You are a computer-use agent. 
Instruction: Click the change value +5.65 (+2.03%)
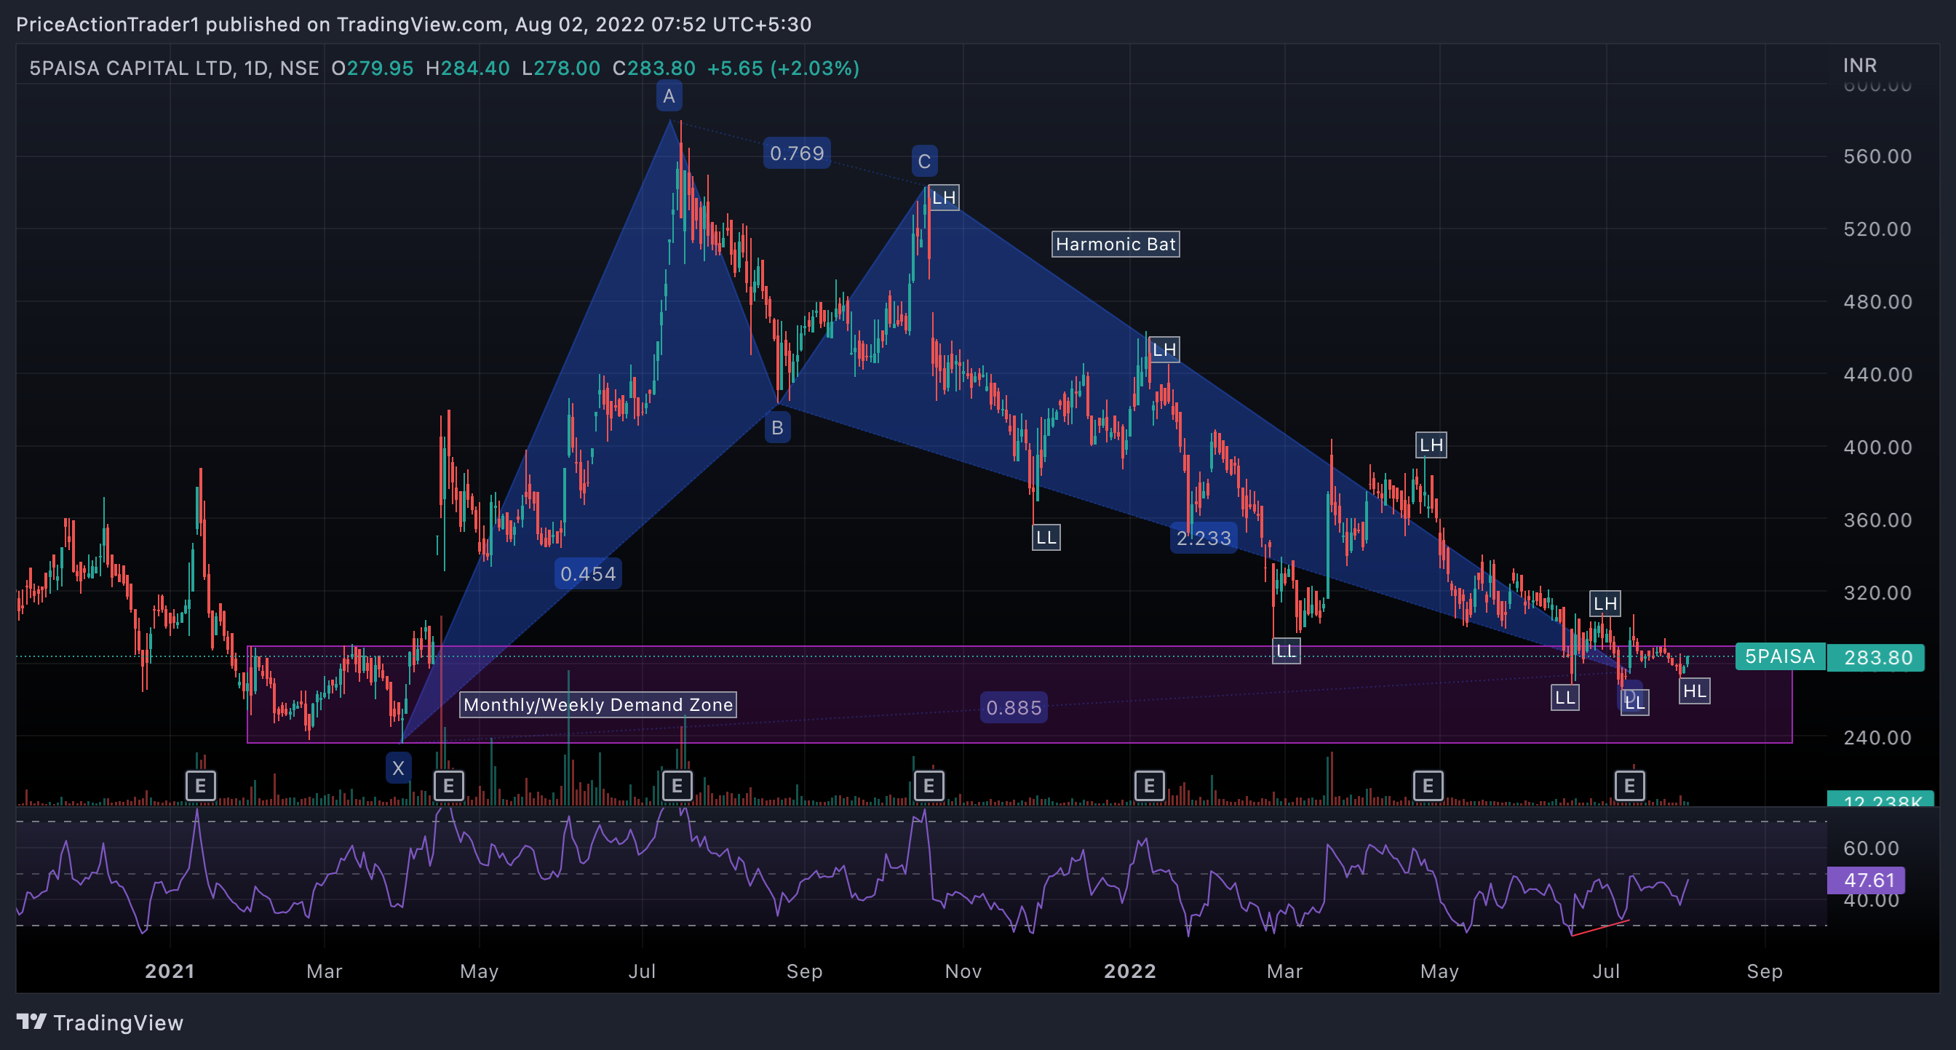(784, 68)
